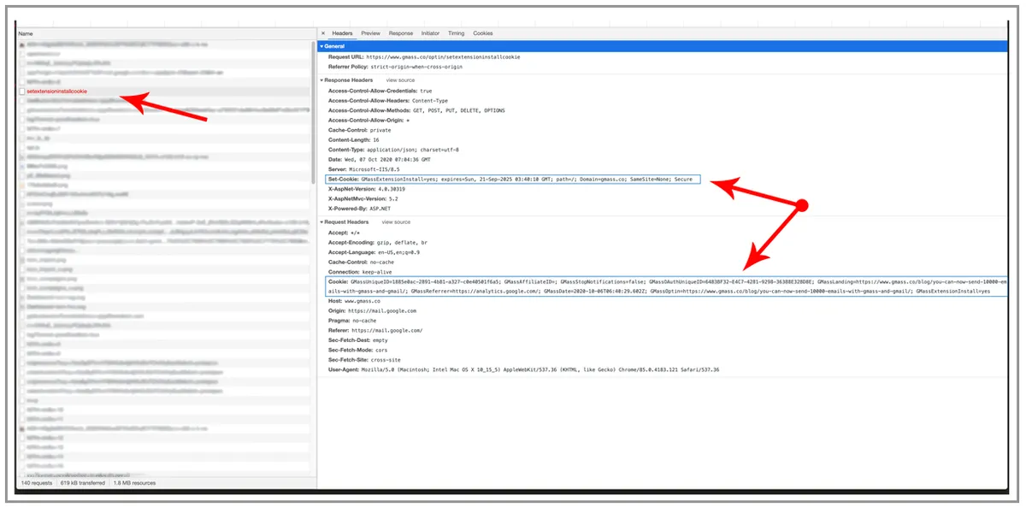The image size is (1026, 513).
Task: Click the Date response header row
Action: [x=380, y=160]
